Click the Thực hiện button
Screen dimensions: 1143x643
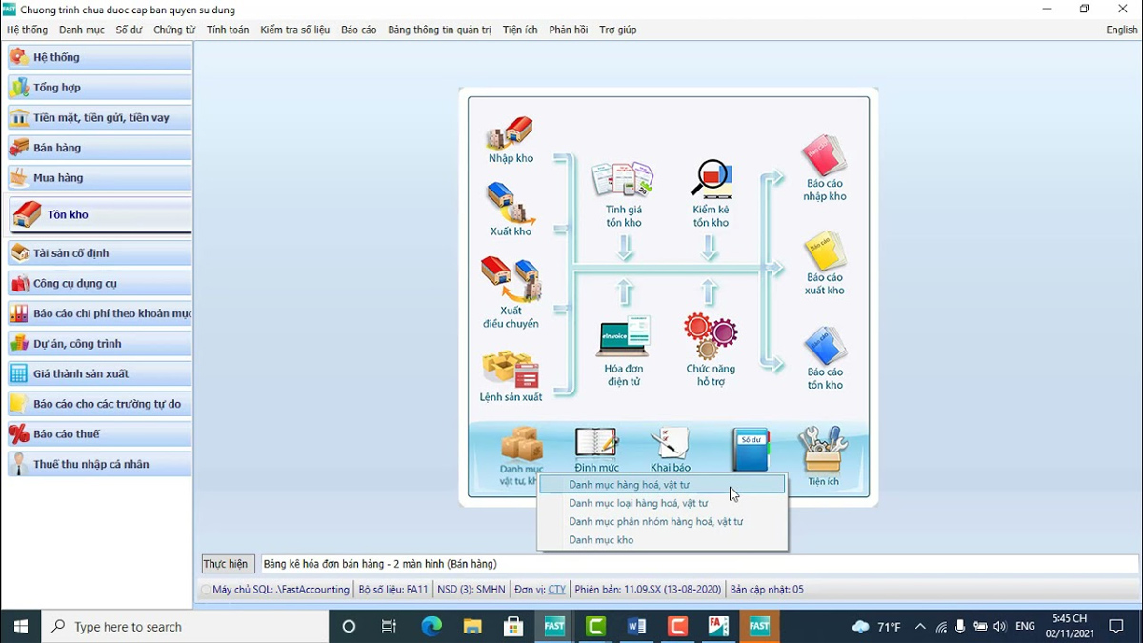pos(226,564)
